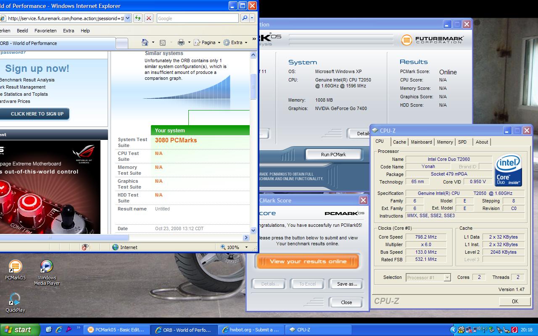Open the zoom level 100% dropdown
The image size is (538, 336).
click(247, 247)
